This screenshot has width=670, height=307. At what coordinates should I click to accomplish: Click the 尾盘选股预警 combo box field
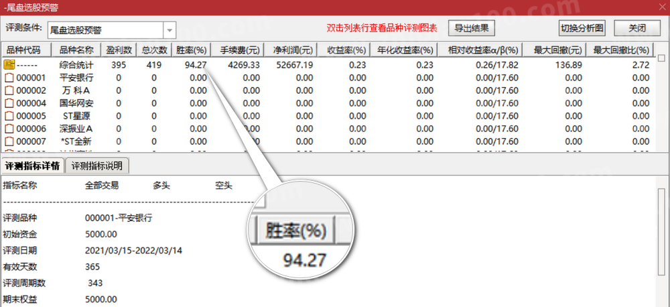tap(104, 29)
